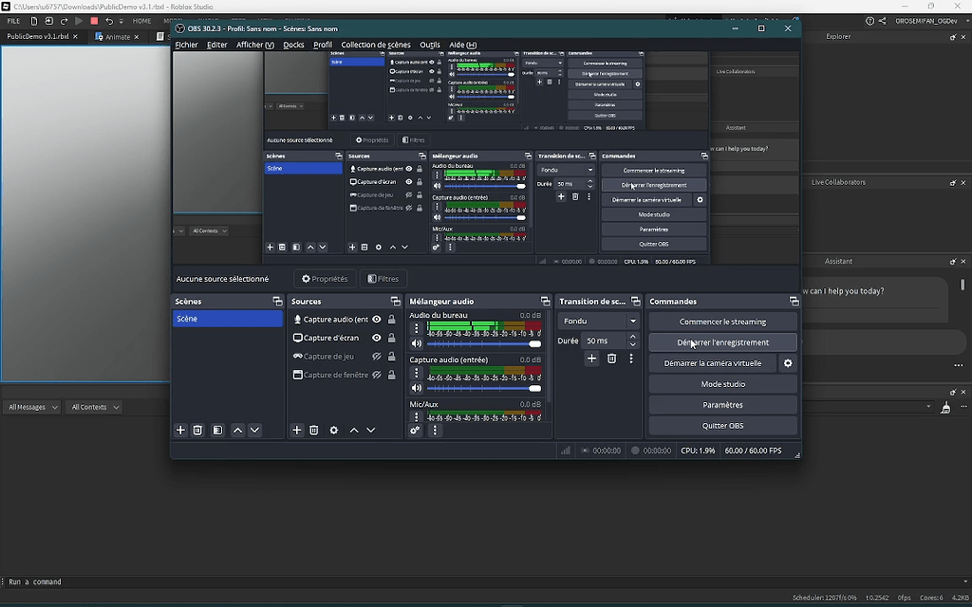Viewport: 972px width, 607px height.
Task: Show the Capture de fenêtre source
Action: pos(376,376)
